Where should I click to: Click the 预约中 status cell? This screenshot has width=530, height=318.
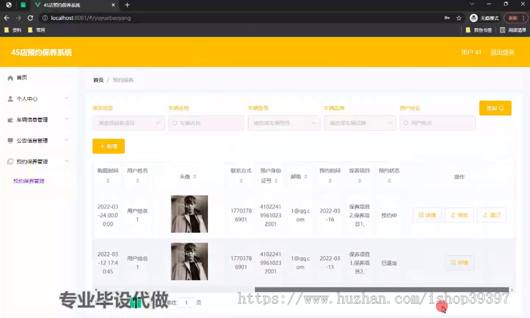pyautogui.click(x=389, y=216)
